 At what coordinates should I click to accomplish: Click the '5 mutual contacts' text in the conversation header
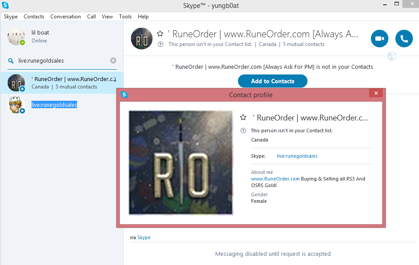tap(304, 44)
